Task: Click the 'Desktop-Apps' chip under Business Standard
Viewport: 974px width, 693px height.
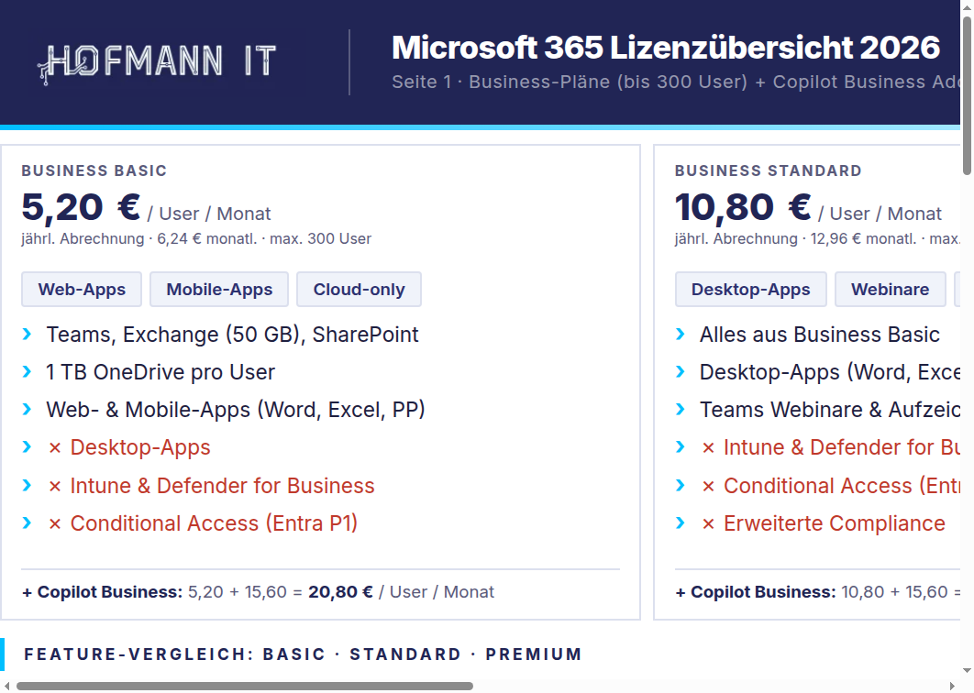Action: [750, 289]
